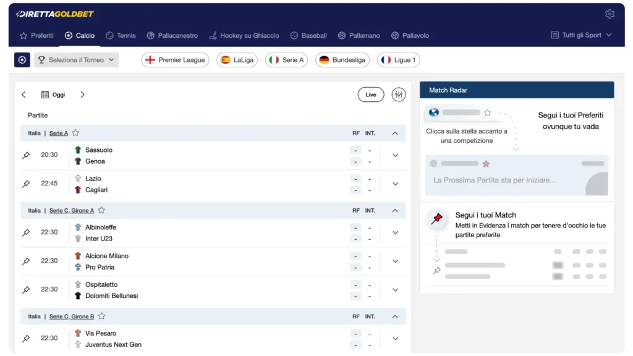Switch to the Pallavolo tab

pos(410,35)
